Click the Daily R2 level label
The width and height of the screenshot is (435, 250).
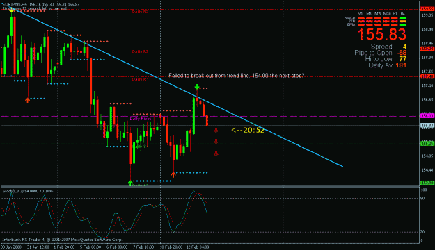click(x=140, y=52)
